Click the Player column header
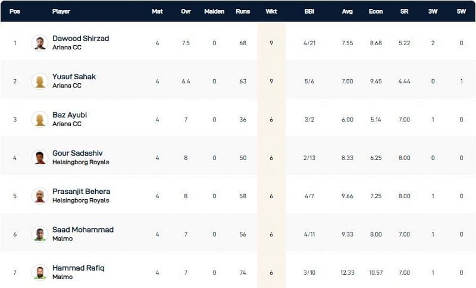This screenshot has height=288, width=476. pyautogui.click(x=61, y=11)
